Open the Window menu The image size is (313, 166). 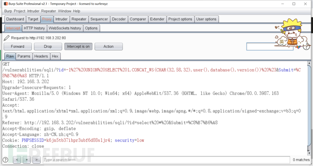[x=64, y=11]
